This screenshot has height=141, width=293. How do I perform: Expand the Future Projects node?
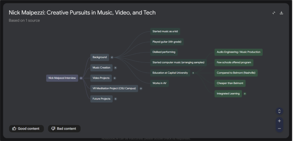(x=116, y=99)
